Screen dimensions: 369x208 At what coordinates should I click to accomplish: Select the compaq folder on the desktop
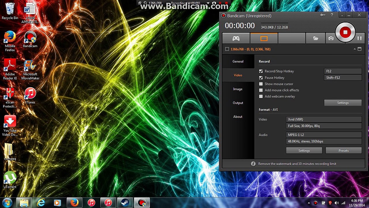(10, 152)
